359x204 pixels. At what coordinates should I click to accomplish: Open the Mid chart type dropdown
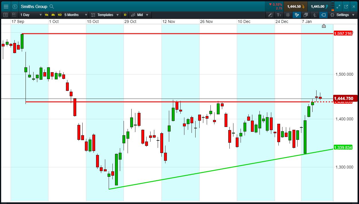coord(140,15)
